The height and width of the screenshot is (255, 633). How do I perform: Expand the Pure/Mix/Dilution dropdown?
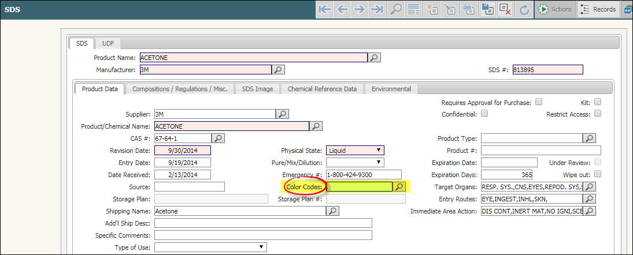point(356,162)
